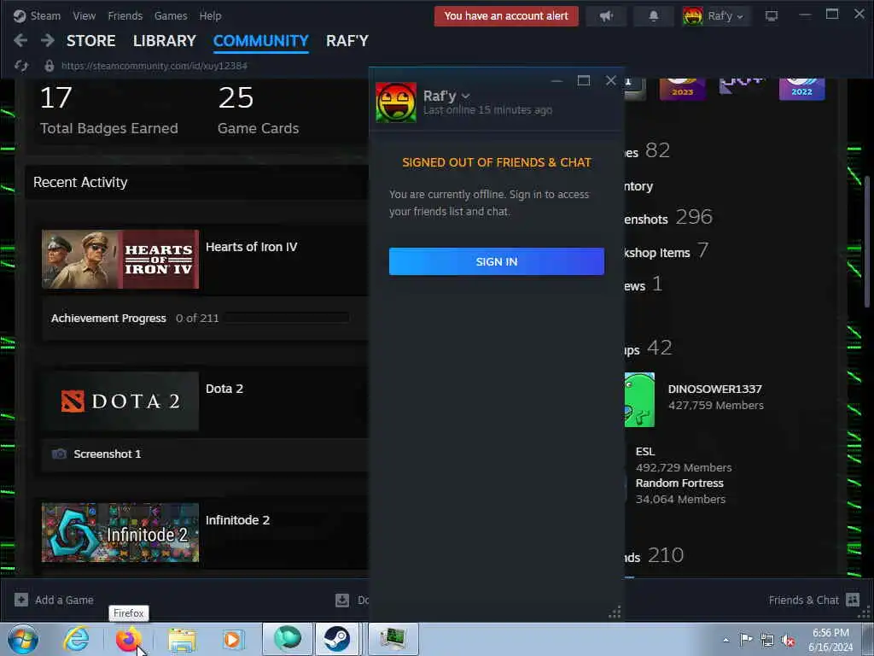This screenshot has width=874, height=656.
Task: Click the secure padlock icon by URL
Action: point(49,66)
